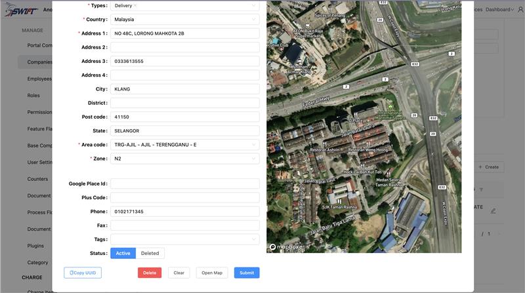Screen dimensions: 525x293
Task: Open the Tags dropdown
Action: coord(185,239)
